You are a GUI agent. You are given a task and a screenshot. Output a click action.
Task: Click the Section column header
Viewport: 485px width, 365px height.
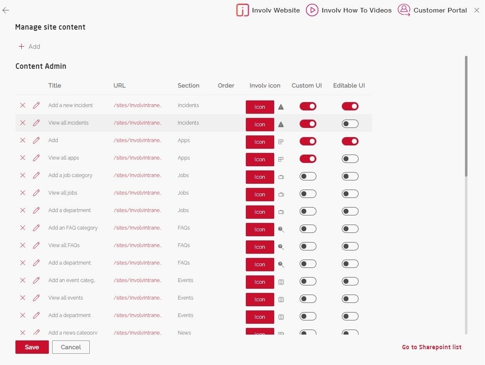point(188,85)
